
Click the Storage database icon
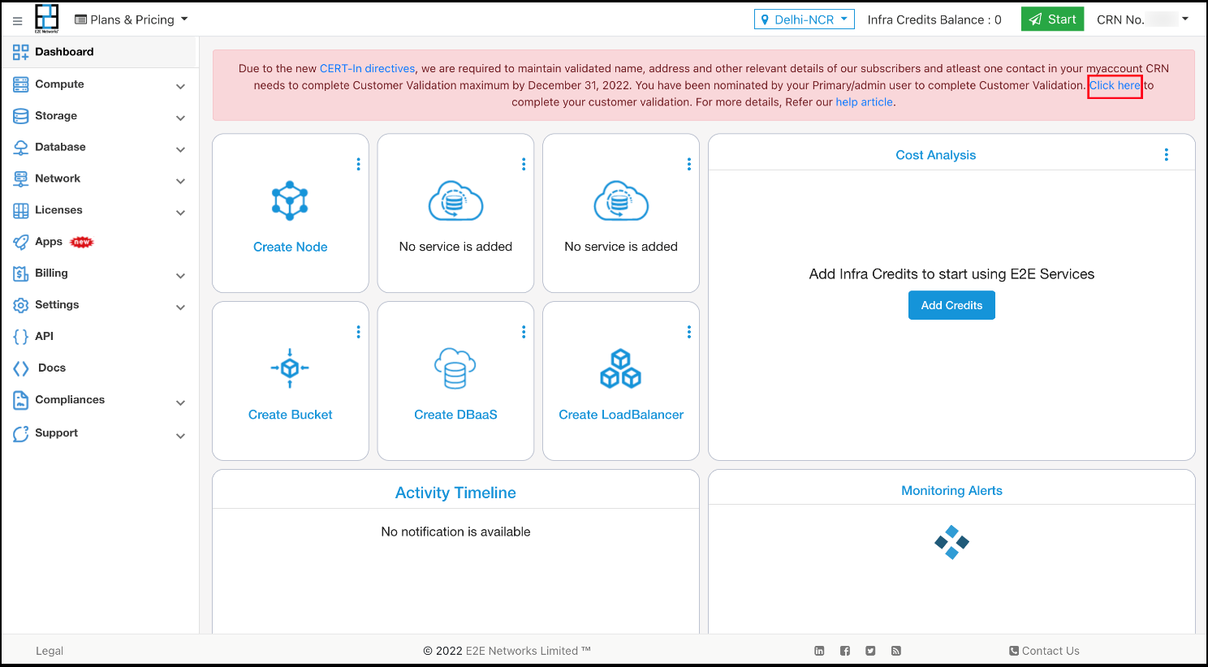click(x=21, y=116)
